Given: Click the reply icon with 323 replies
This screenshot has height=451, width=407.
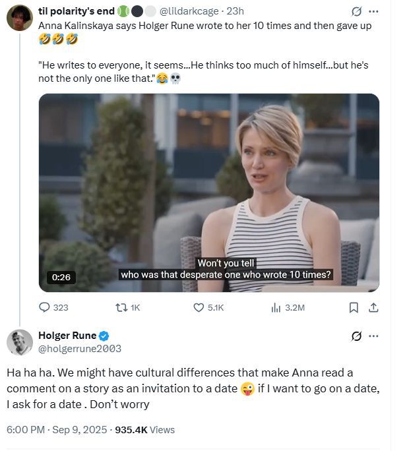Looking at the screenshot, I should click(x=45, y=307).
